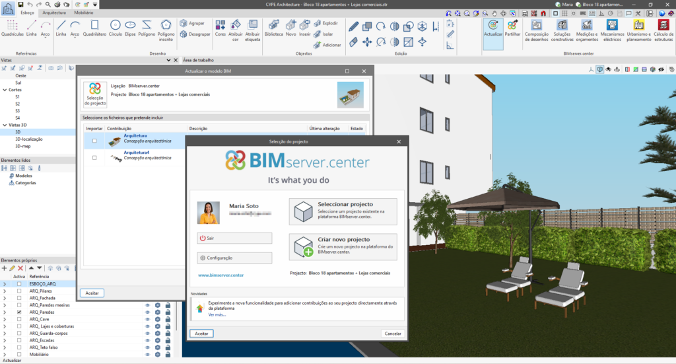The height and width of the screenshot is (364, 676).
Task: Tick the Arquitetura import checkbox
Action: click(94, 141)
